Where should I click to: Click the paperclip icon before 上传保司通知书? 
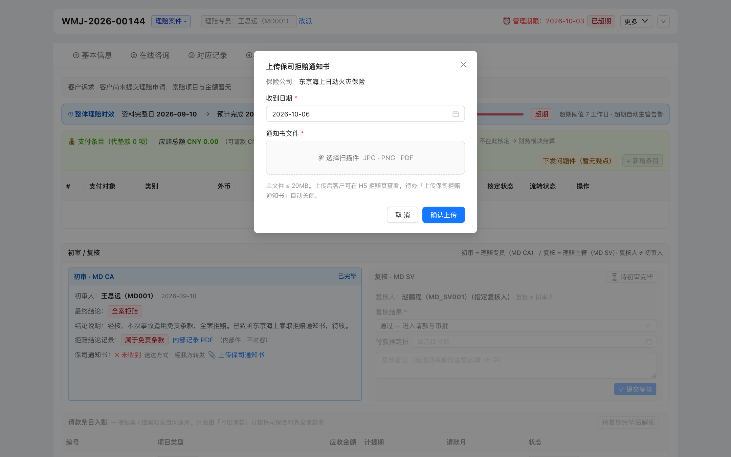pos(212,355)
